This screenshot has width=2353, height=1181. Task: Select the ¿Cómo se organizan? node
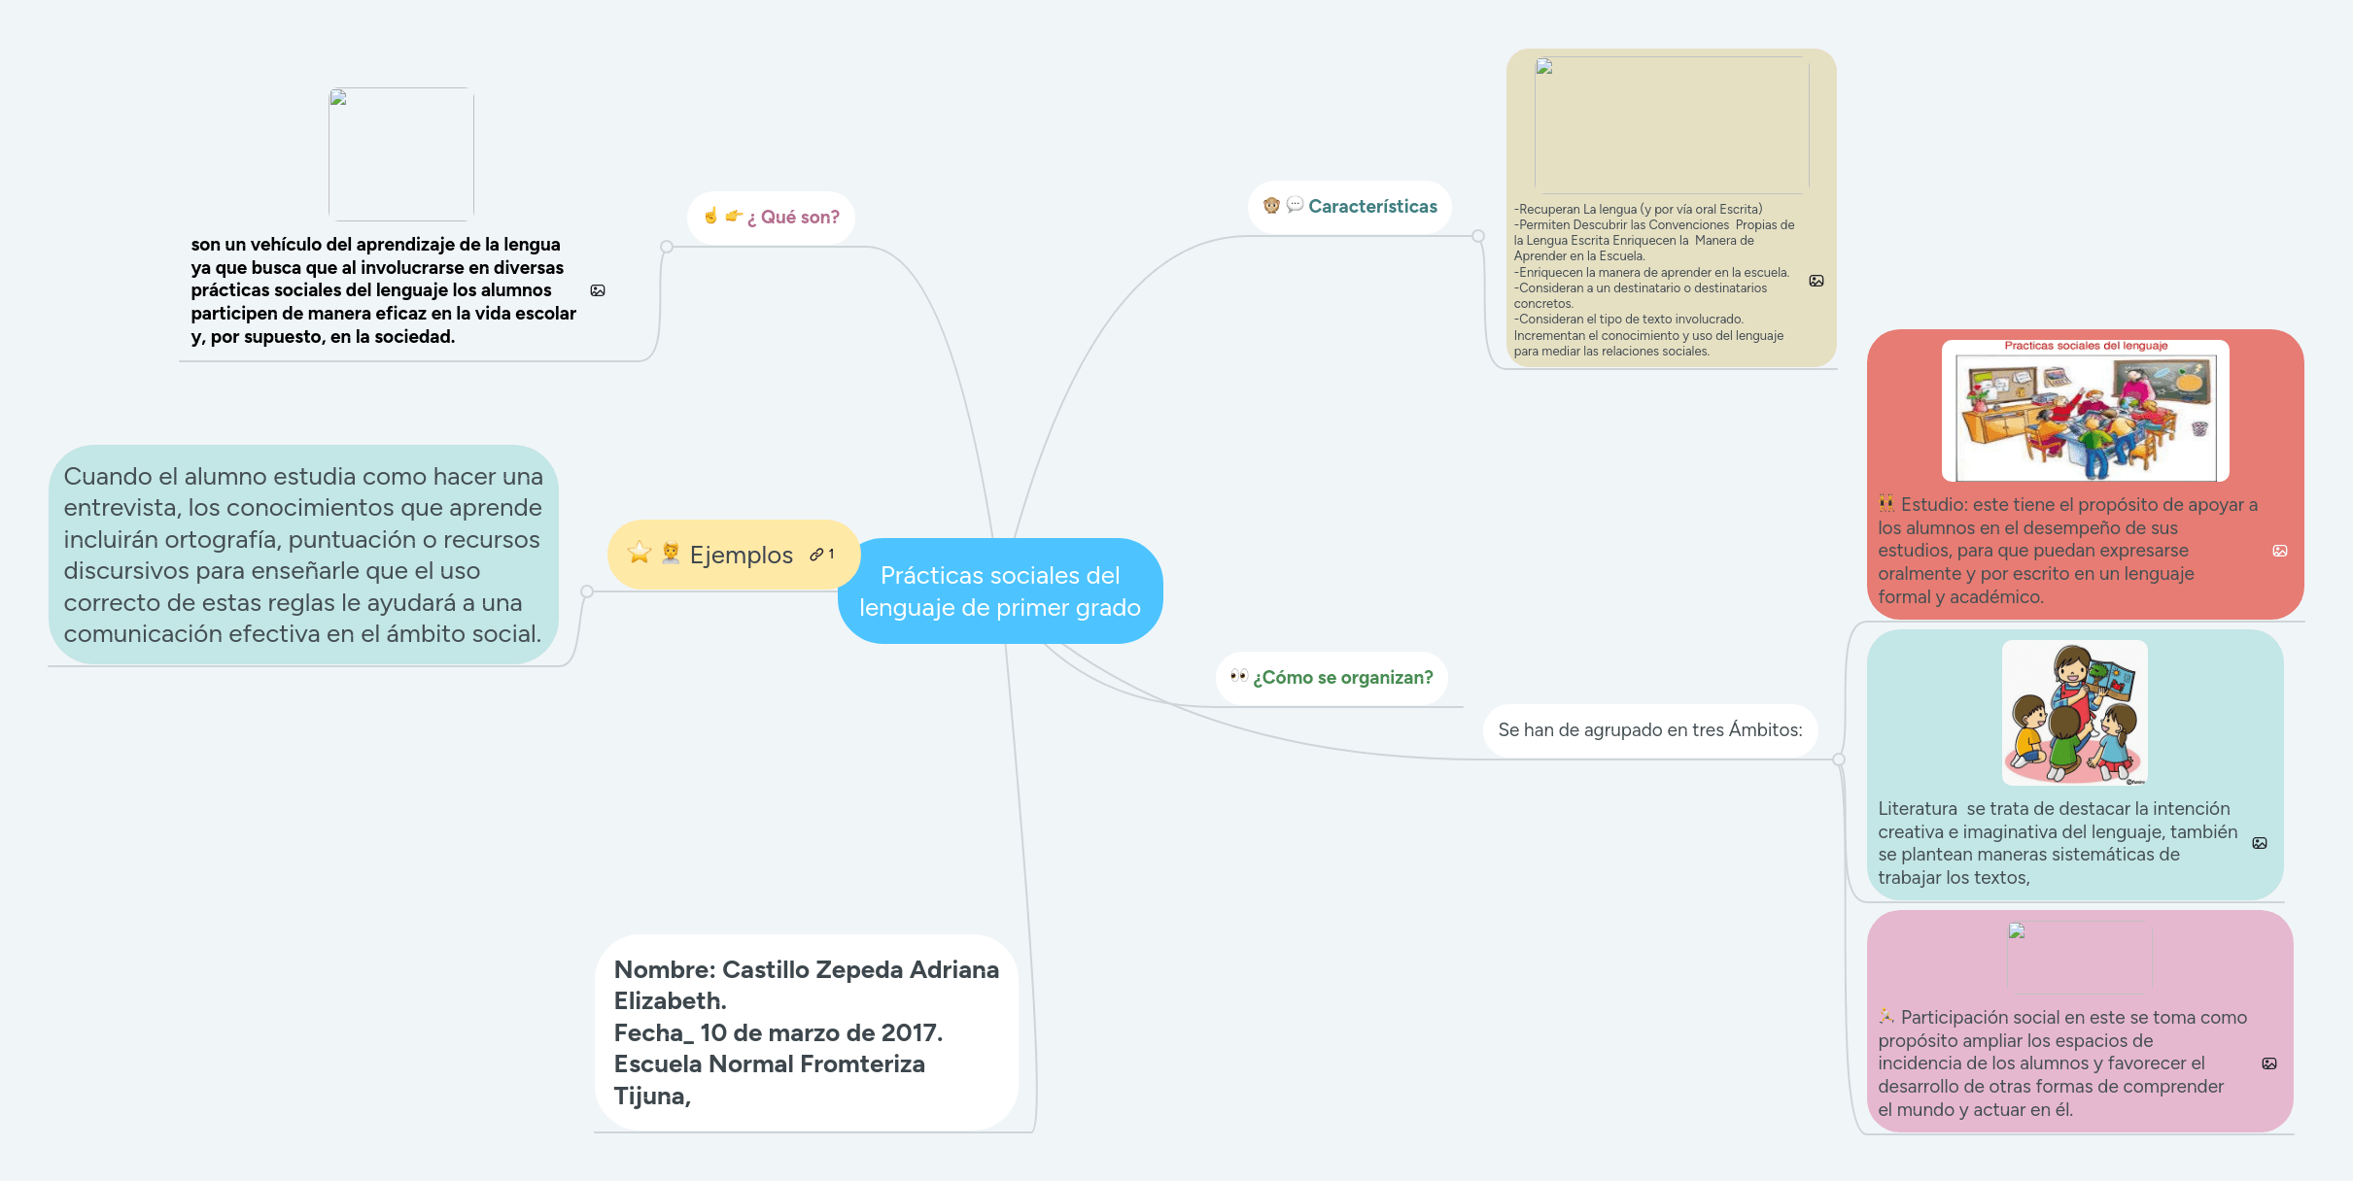(1342, 678)
